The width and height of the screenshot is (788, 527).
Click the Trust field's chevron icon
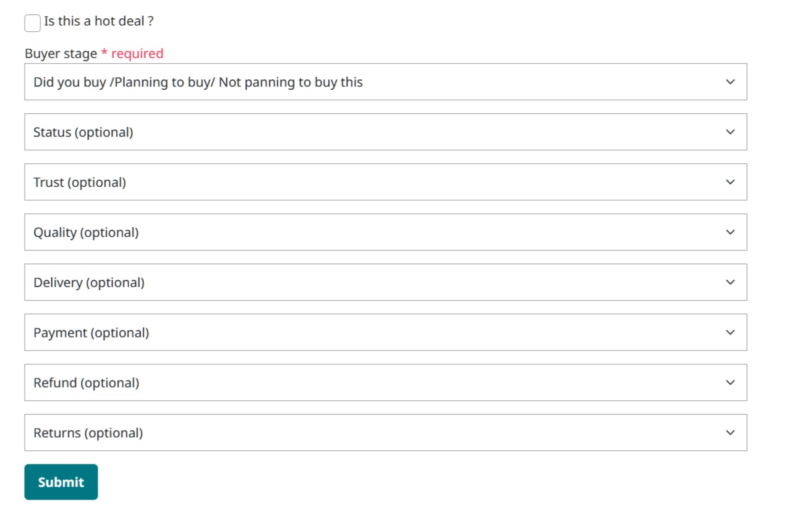click(730, 182)
